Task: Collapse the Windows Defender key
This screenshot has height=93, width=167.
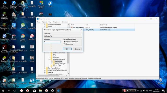Action: (x=49, y=59)
